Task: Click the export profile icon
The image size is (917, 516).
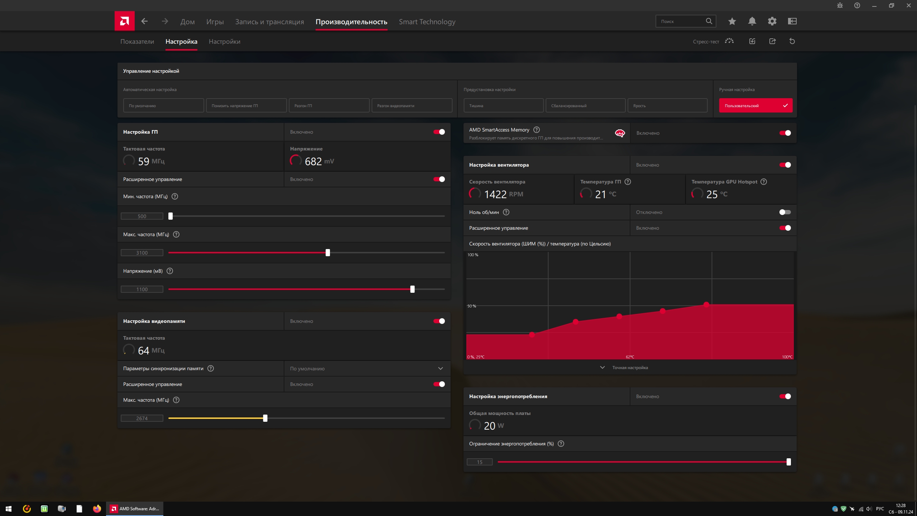Action: (772, 41)
